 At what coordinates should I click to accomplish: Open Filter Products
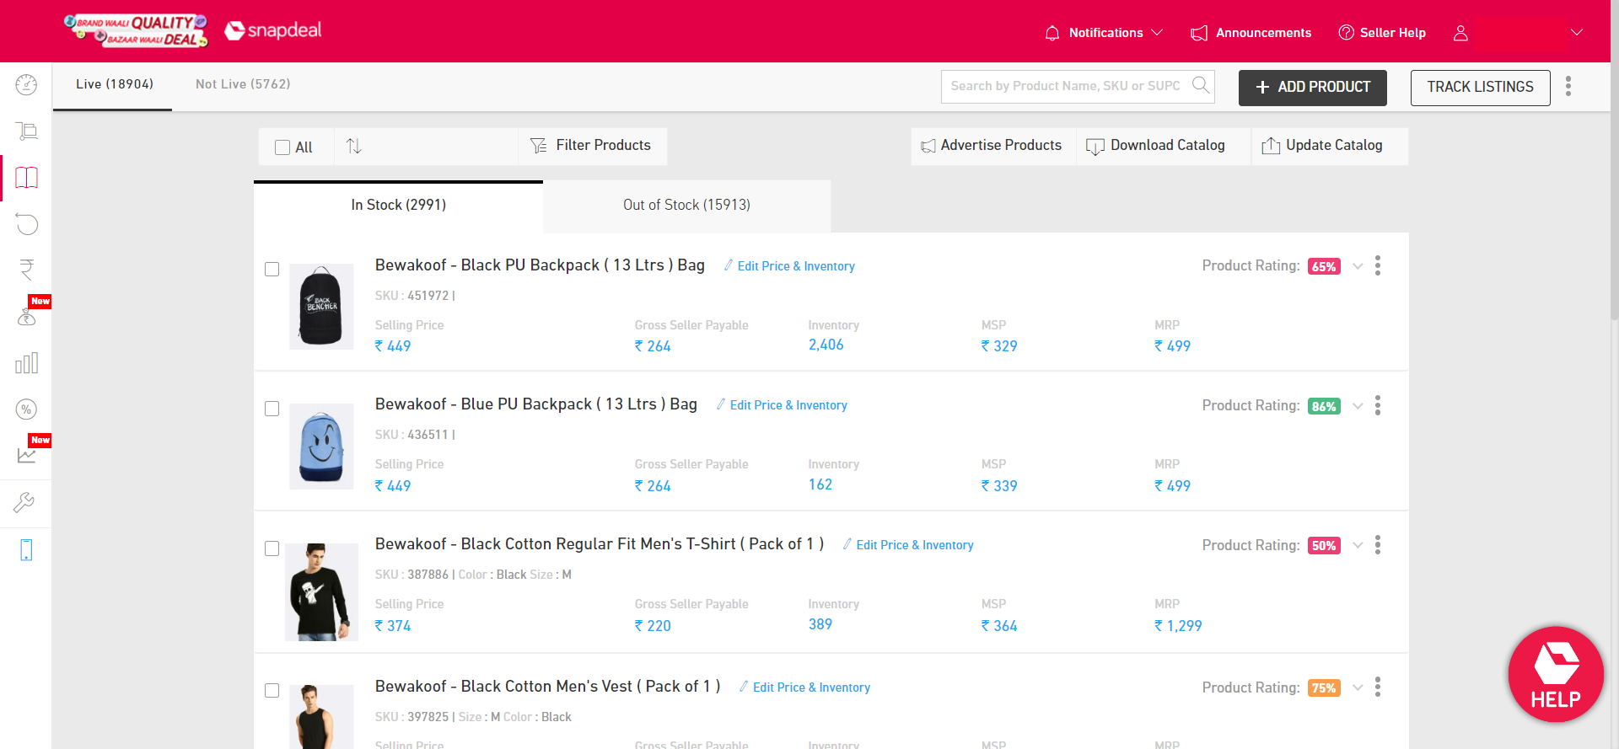(x=592, y=146)
